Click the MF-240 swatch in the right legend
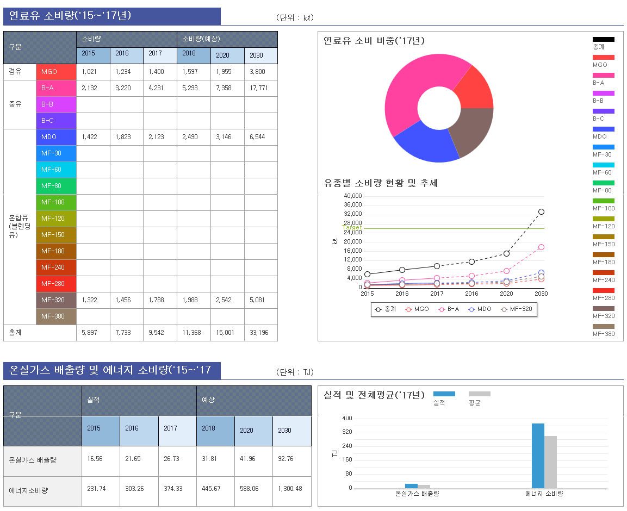Image resolution: width=627 pixels, height=511 pixels. 604,273
